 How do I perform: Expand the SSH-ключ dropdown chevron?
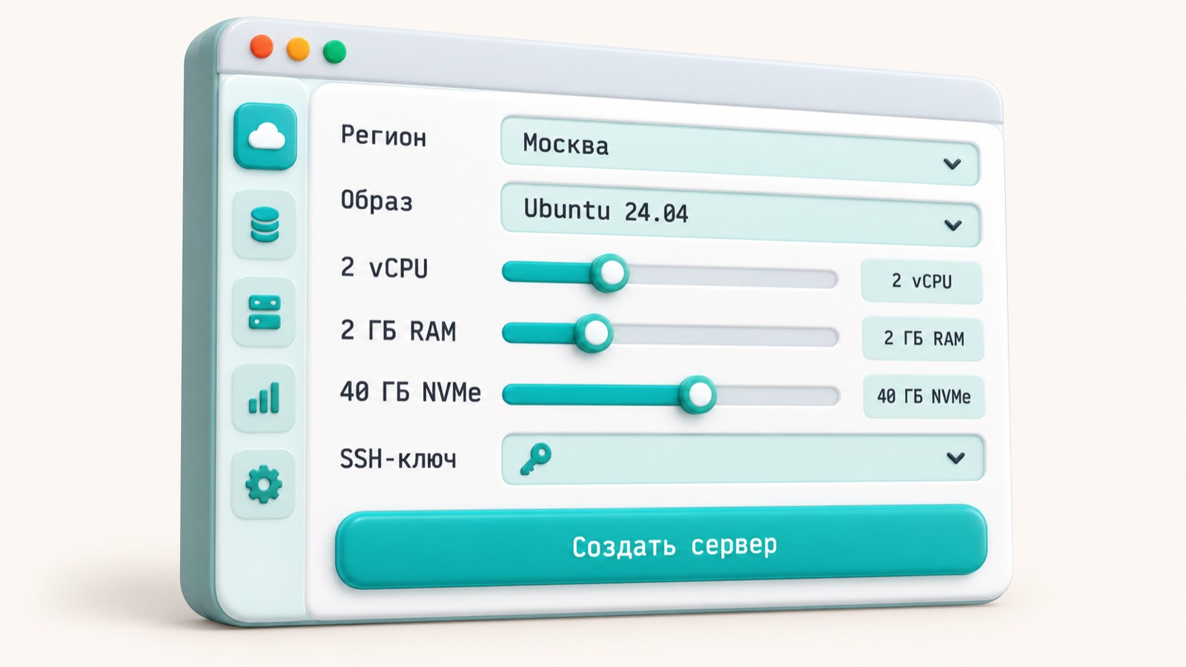coord(955,459)
